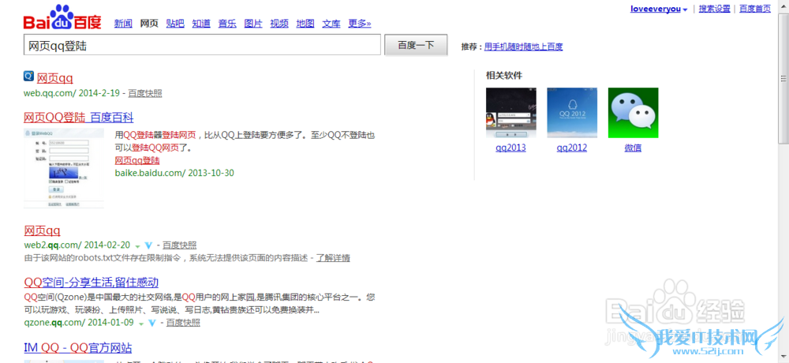Open IM QQ - QQ官方网站 result

tap(78, 348)
